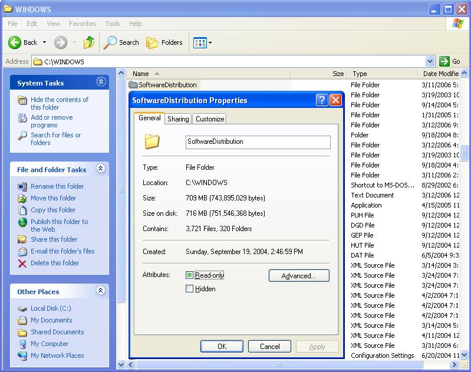Click the Text Document type row
Screen dimensions: 471x372
(x=372, y=195)
